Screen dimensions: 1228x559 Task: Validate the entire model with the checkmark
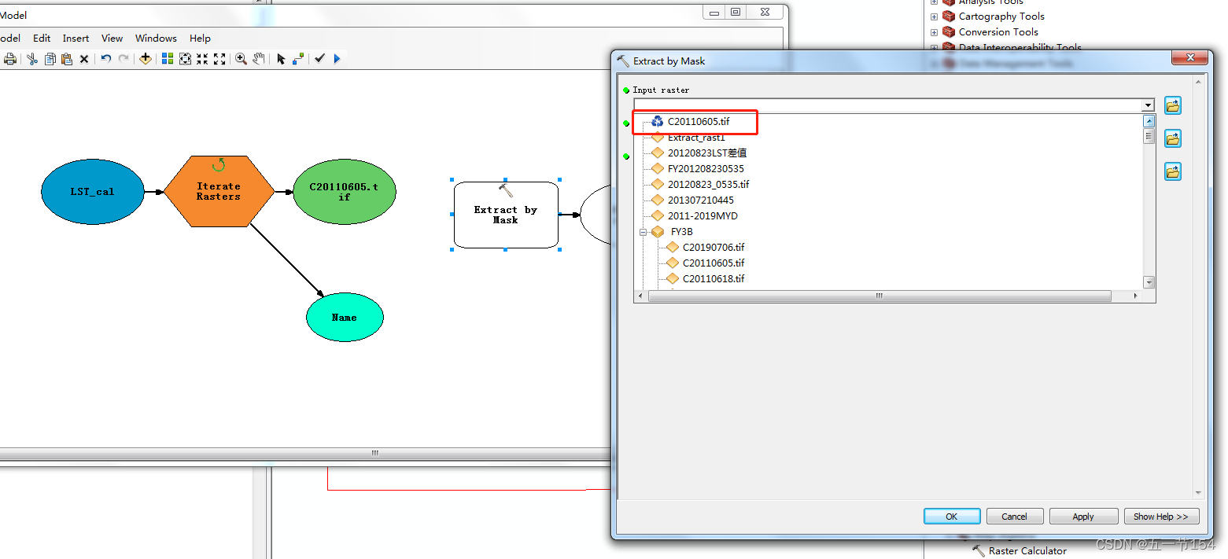[319, 59]
